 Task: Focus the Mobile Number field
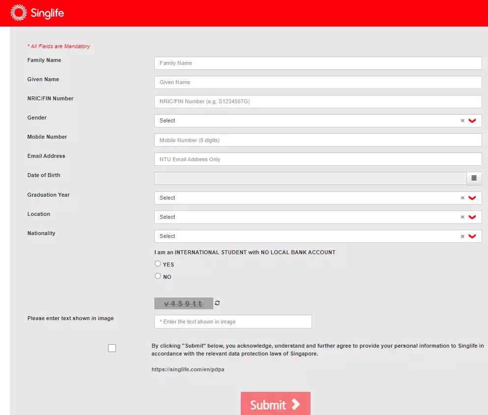click(x=318, y=140)
